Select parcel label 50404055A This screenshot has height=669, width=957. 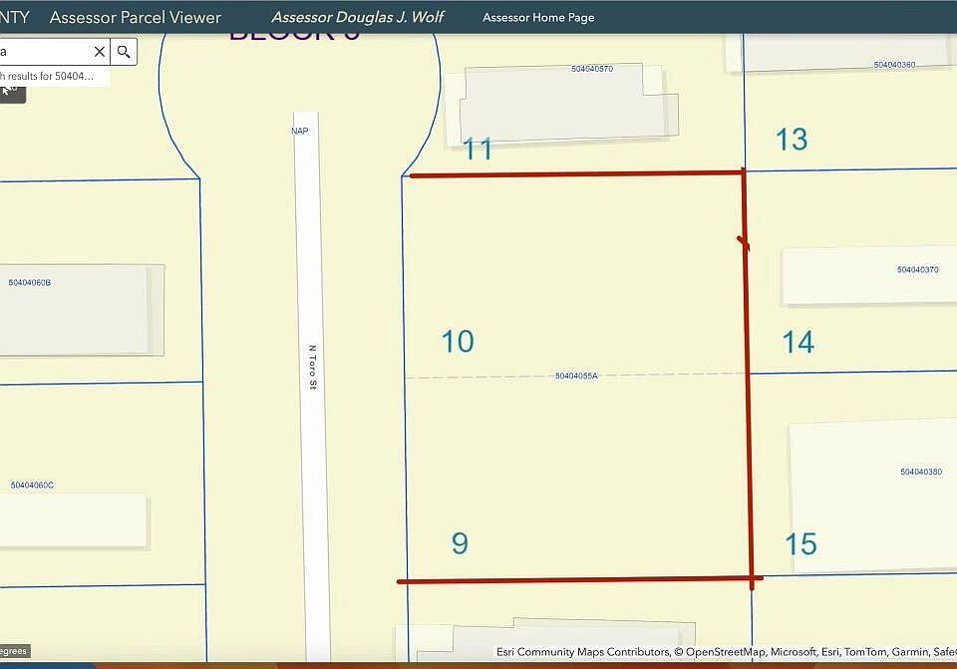(576, 376)
